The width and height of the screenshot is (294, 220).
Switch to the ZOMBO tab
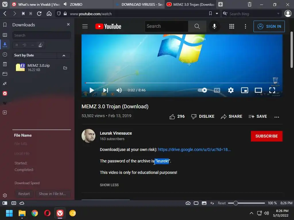[x=87, y=4]
